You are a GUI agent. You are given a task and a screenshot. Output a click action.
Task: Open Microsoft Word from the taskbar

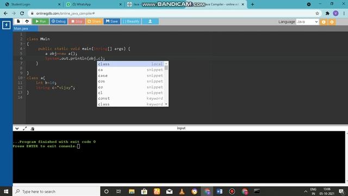click(220, 191)
